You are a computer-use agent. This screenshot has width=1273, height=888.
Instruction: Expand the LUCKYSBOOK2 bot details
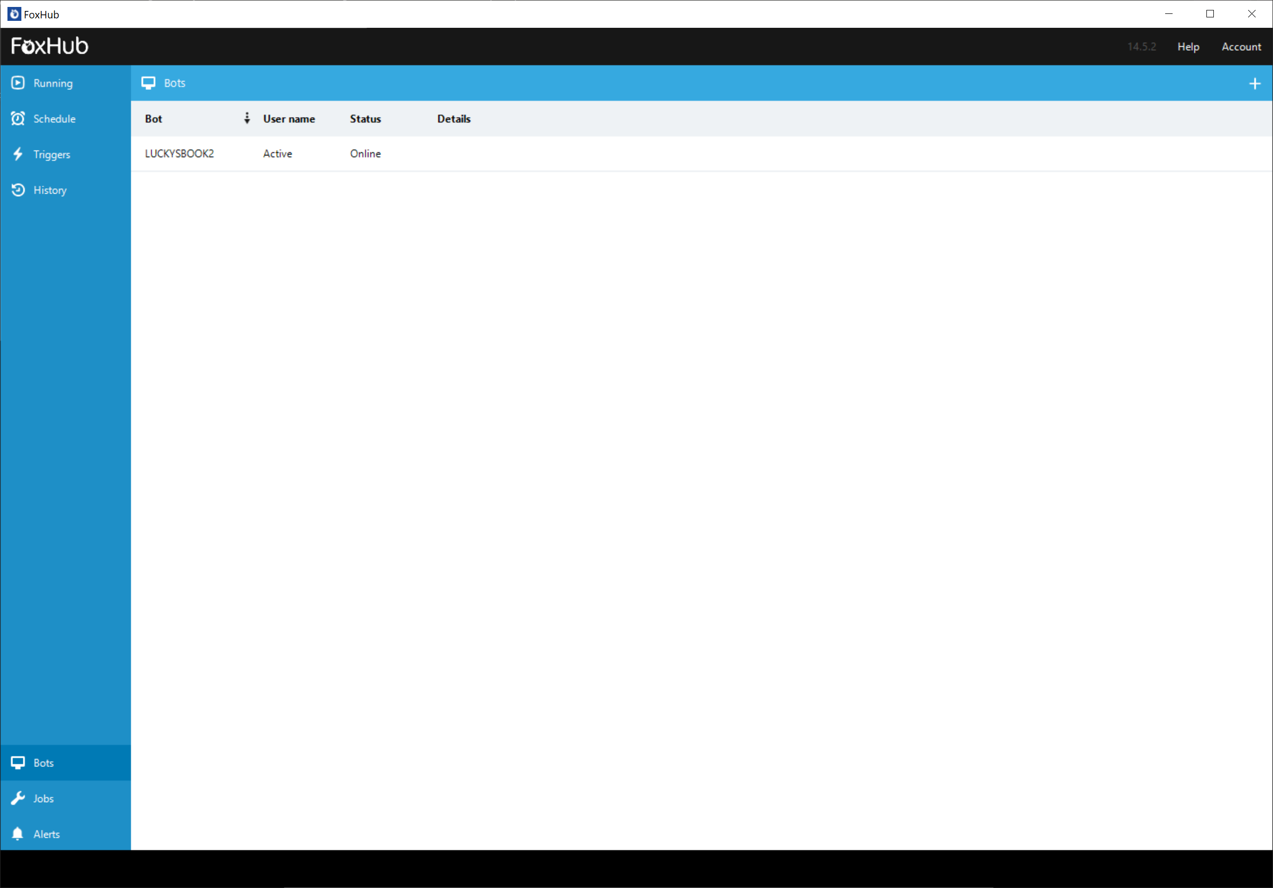tap(180, 153)
